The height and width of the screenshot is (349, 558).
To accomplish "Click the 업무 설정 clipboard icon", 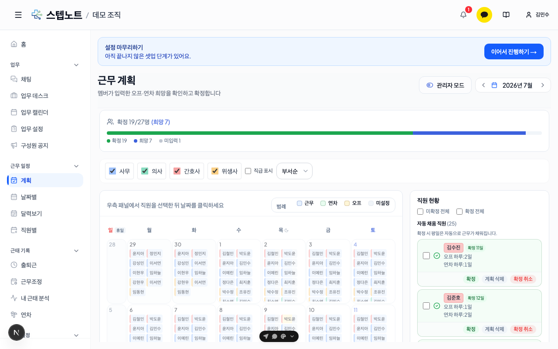I will [14, 129].
